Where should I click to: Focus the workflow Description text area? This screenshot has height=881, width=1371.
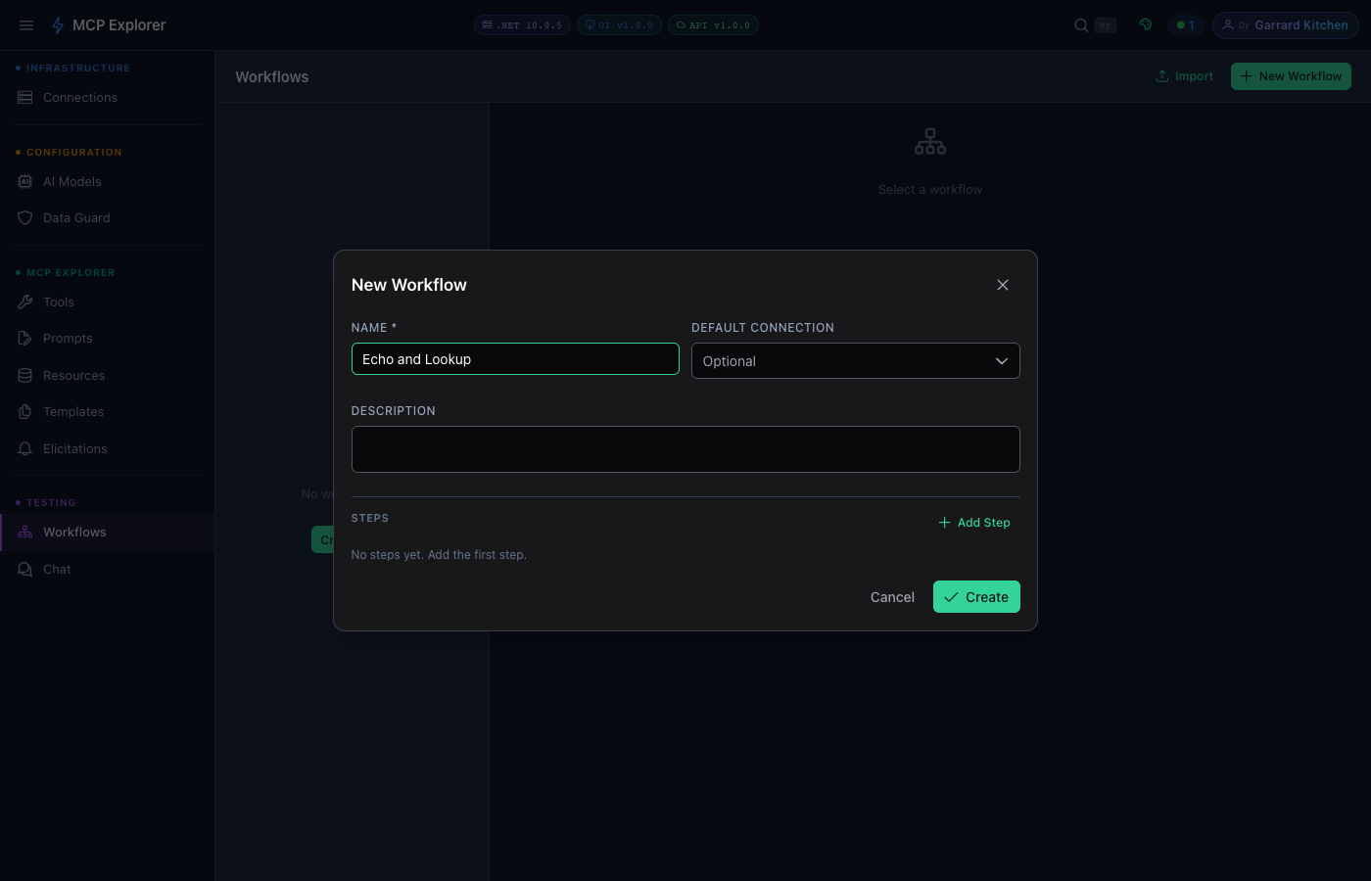685,448
